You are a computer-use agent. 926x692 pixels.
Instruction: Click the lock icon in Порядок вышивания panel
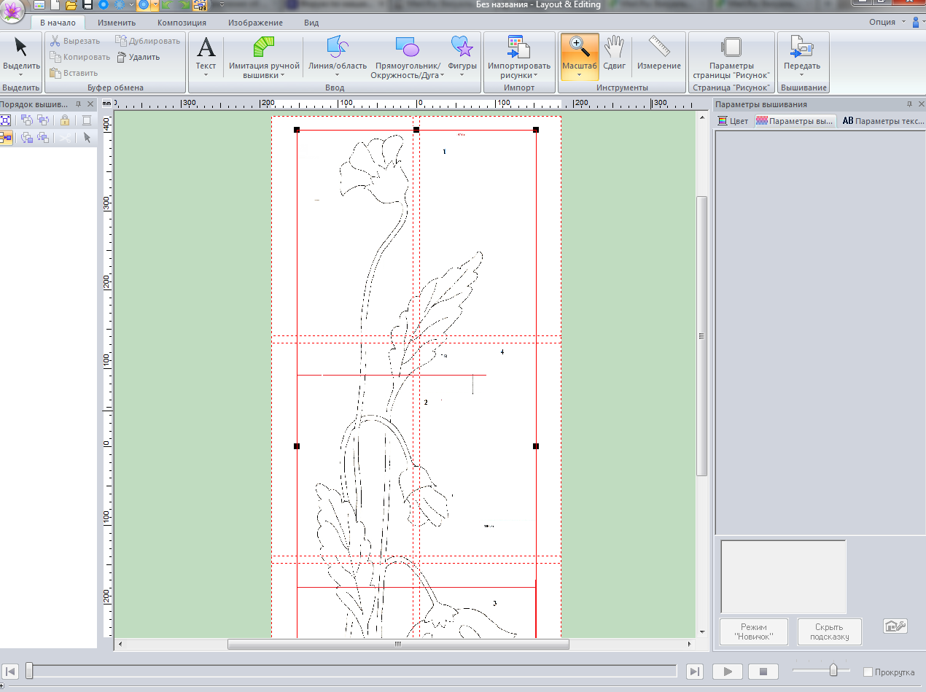[x=65, y=120]
